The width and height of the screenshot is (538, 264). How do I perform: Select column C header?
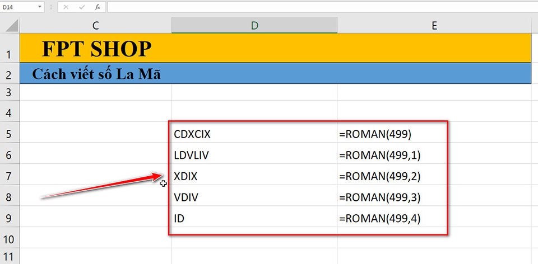pyautogui.click(x=95, y=25)
